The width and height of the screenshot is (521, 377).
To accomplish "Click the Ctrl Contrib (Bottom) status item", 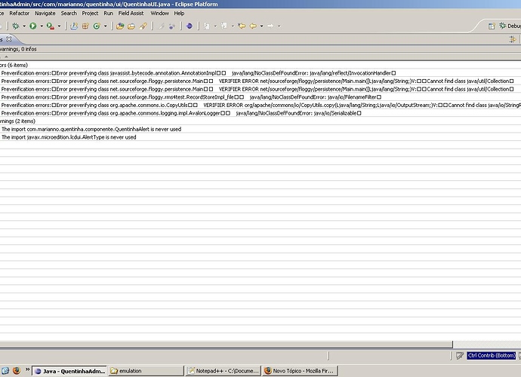I will tap(492, 355).
